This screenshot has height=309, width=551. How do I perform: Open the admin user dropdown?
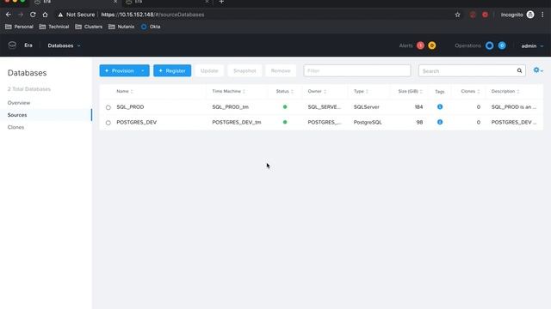532,45
